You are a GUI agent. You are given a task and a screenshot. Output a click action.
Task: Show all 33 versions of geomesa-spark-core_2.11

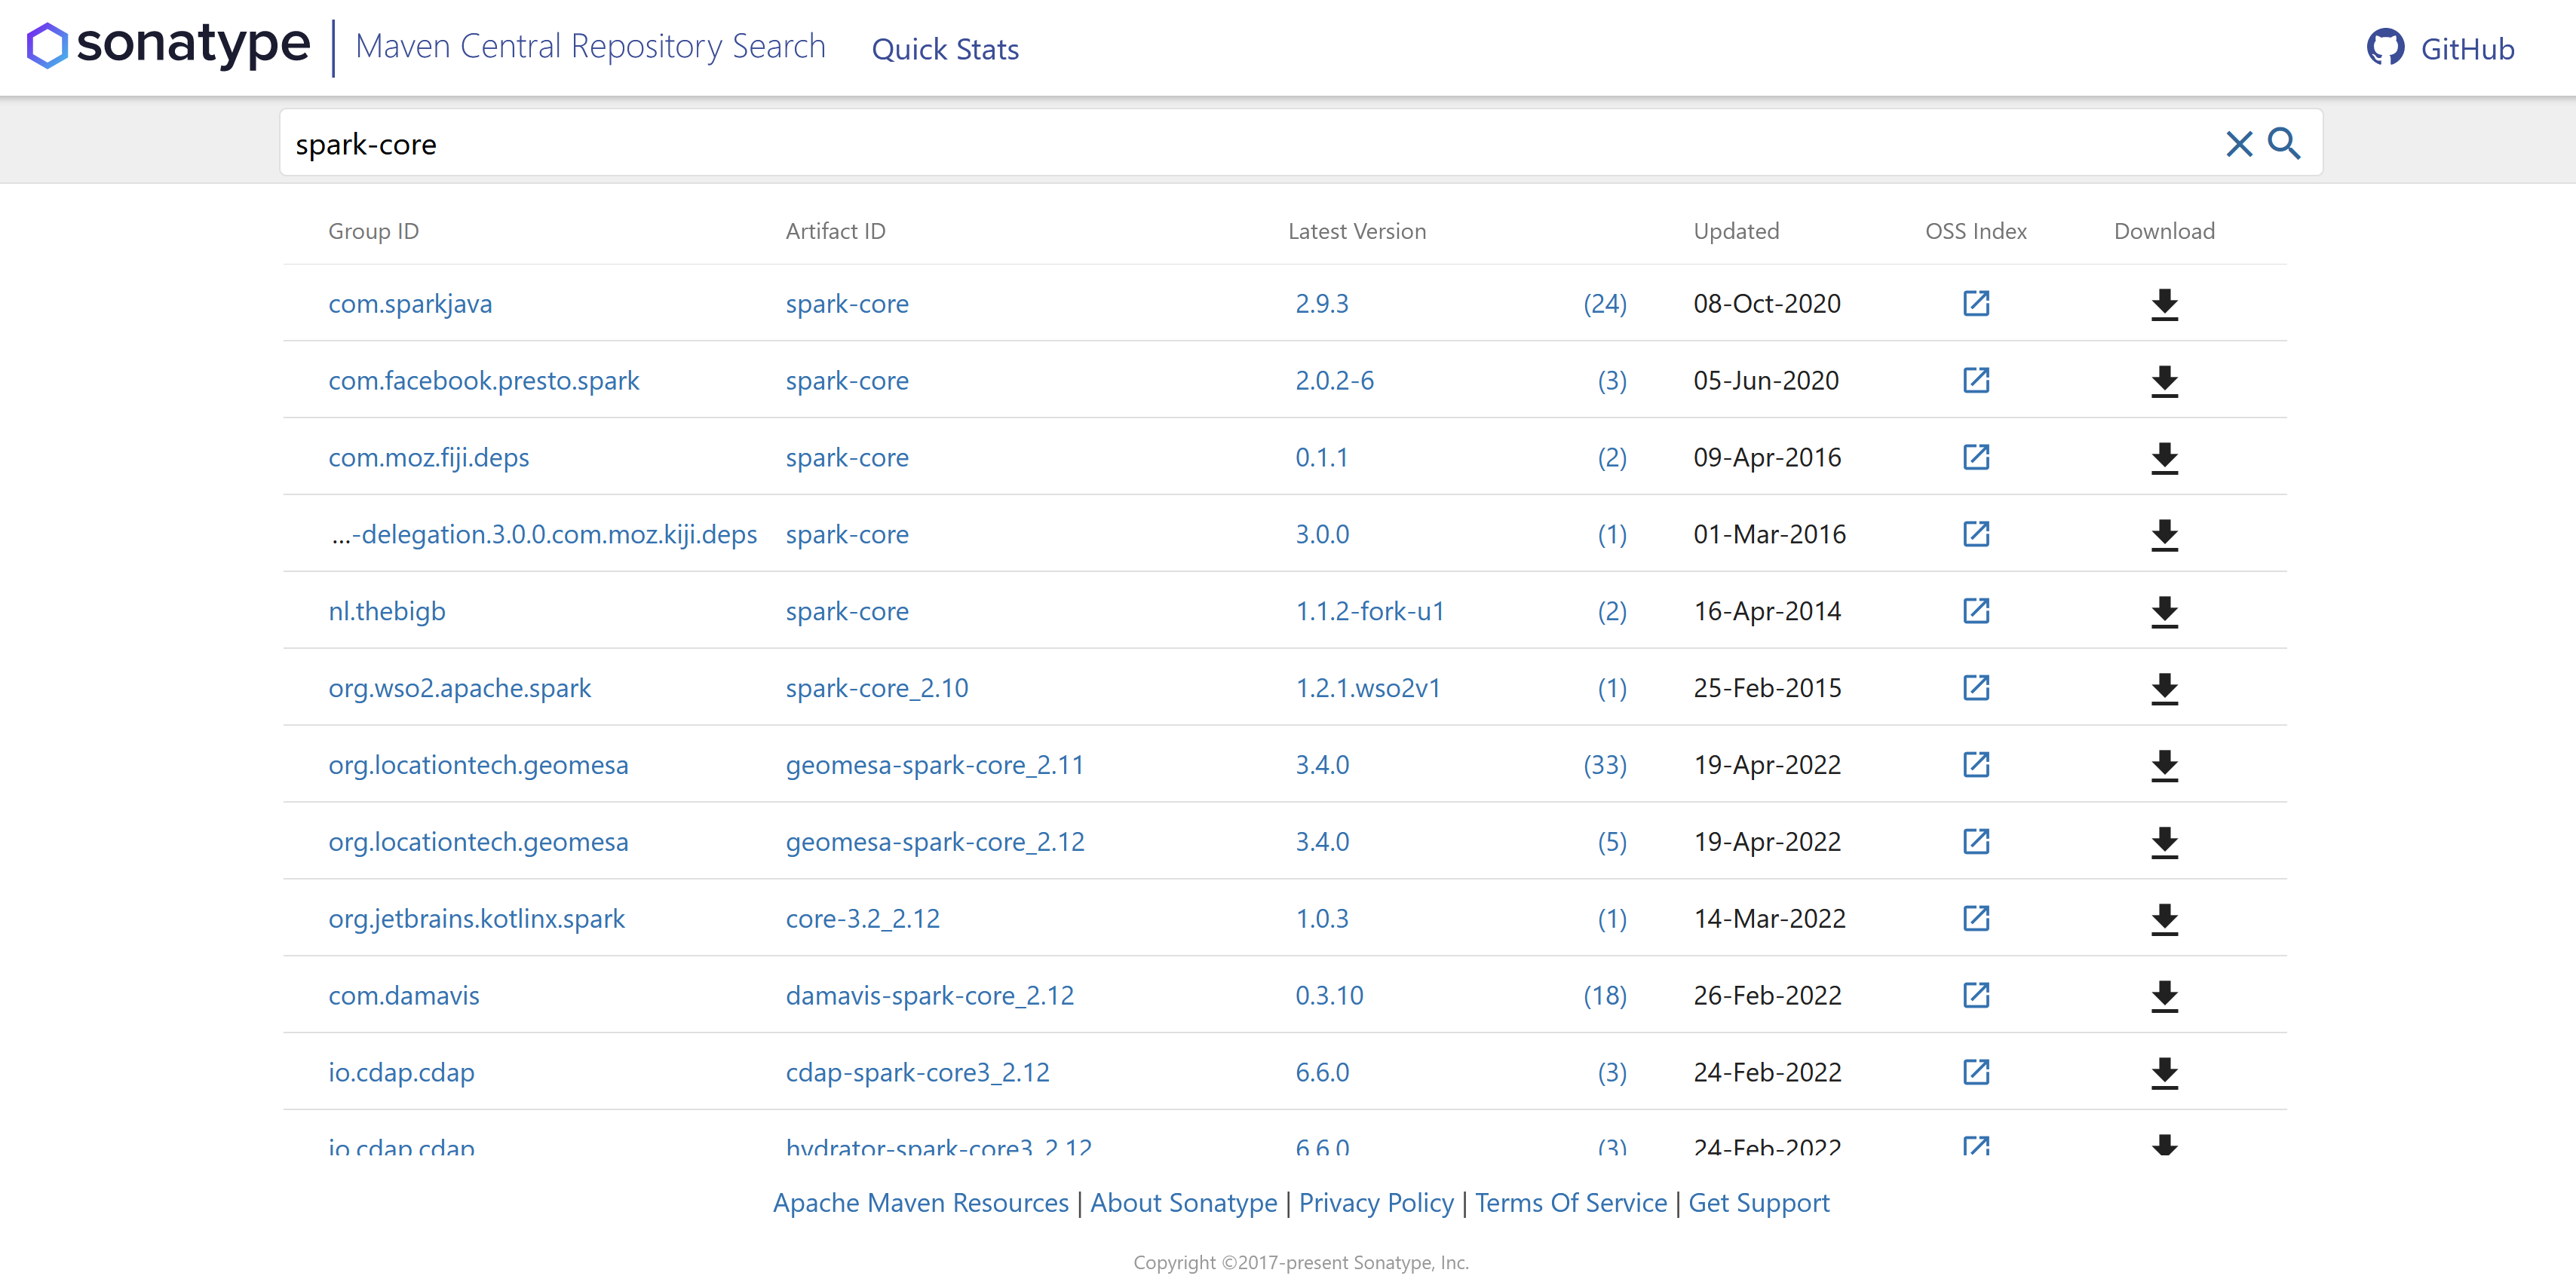pyautogui.click(x=1604, y=766)
